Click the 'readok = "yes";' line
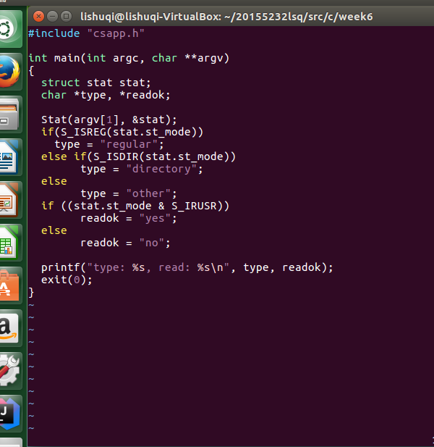This screenshot has width=434, height=447. (129, 218)
